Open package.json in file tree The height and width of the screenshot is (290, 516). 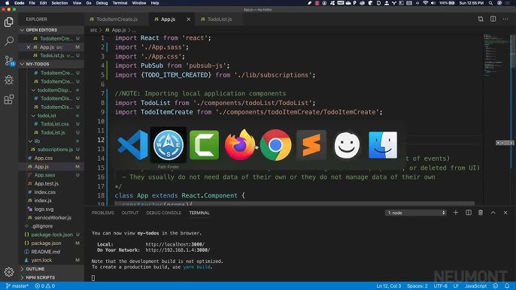pyautogui.click(x=46, y=243)
